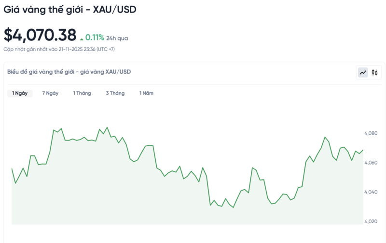Click the Cập nhật gần nhất timestamp

click(59, 49)
